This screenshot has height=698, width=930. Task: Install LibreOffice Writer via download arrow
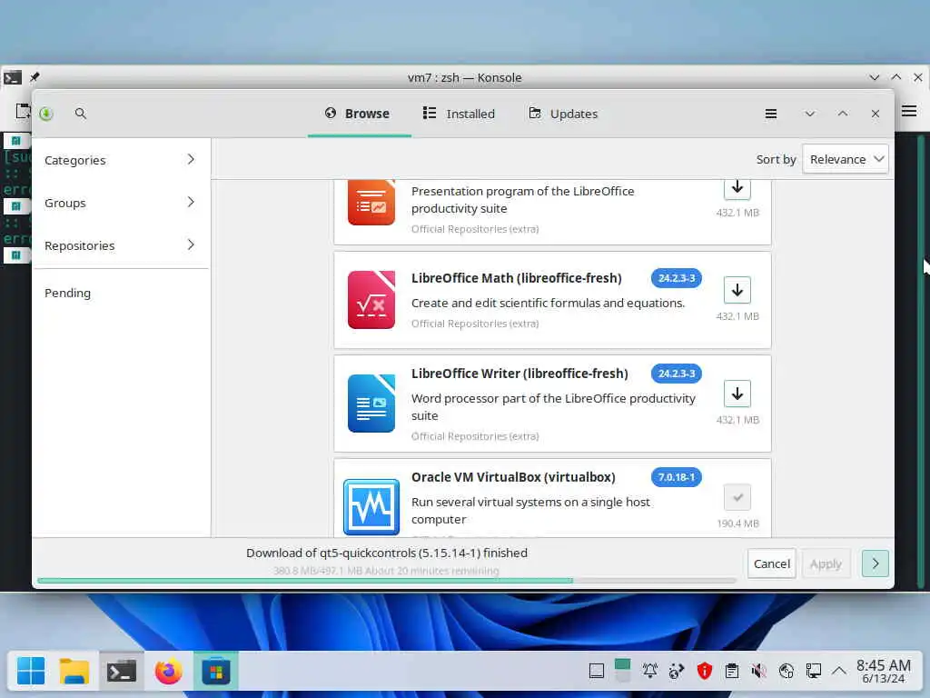pyautogui.click(x=737, y=394)
